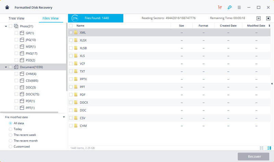Pause the scan with pause button

point(259,18)
